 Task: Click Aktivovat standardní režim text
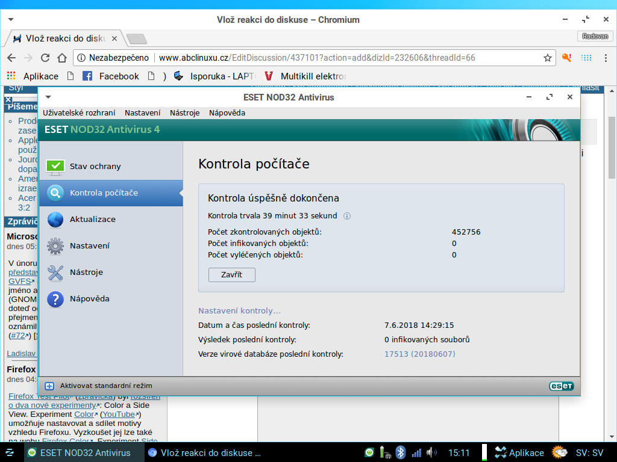pyautogui.click(x=106, y=386)
